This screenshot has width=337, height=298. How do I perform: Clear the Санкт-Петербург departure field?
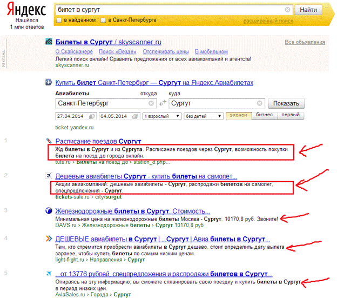point(151,103)
